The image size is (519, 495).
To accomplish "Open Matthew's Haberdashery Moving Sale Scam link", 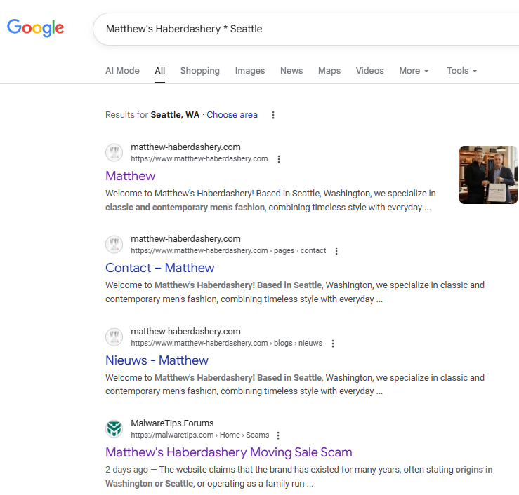I will pyautogui.click(x=229, y=452).
